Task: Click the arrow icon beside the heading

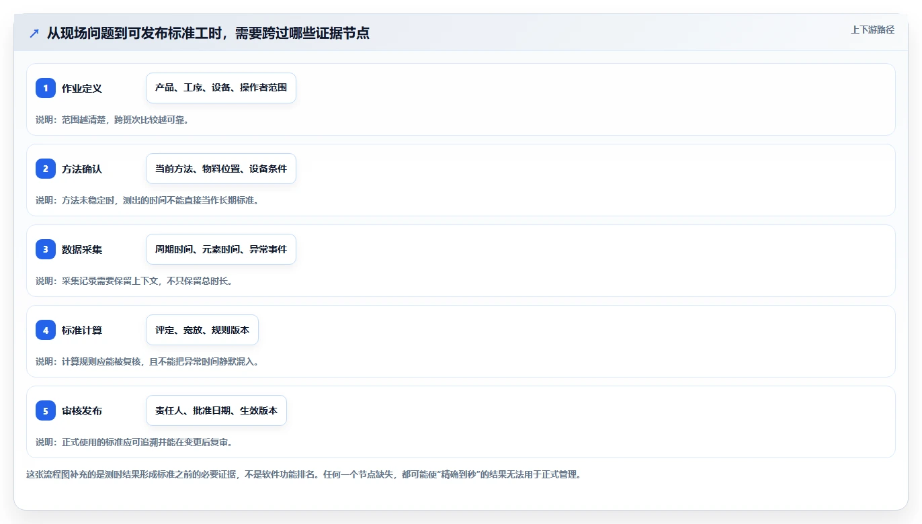Action: 34,33
